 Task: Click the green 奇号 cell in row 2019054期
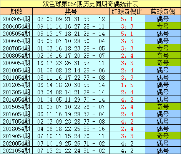point(163,136)
